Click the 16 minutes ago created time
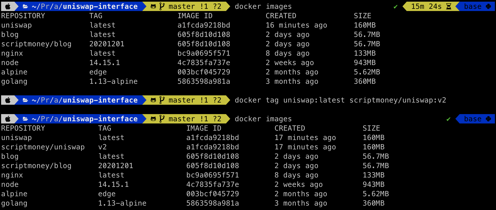This screenshot has width=496, height=210. point(296,25)
